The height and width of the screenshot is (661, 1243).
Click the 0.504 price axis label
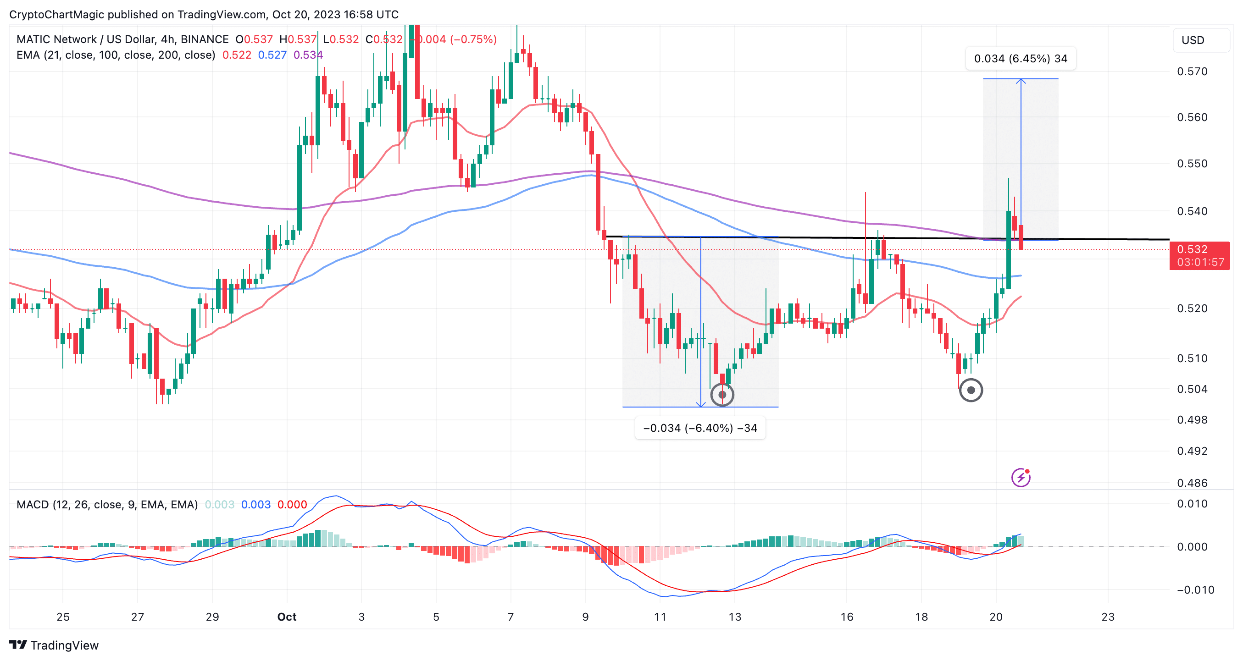coord(1192,389)
